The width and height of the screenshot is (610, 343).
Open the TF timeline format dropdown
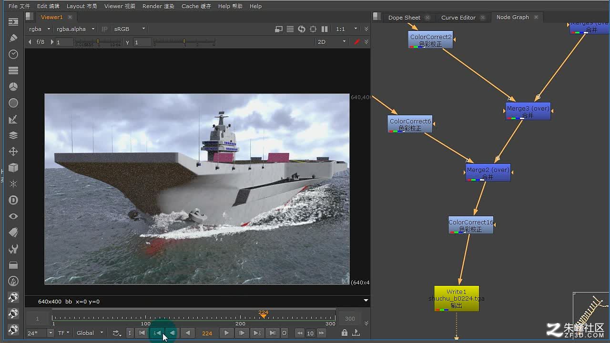pyautogui.click(x=64, y=333)
